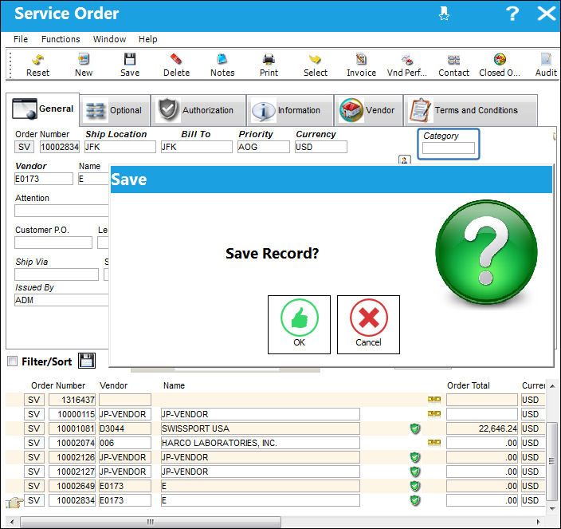Click the Currency field showing USD

[320, 147]
